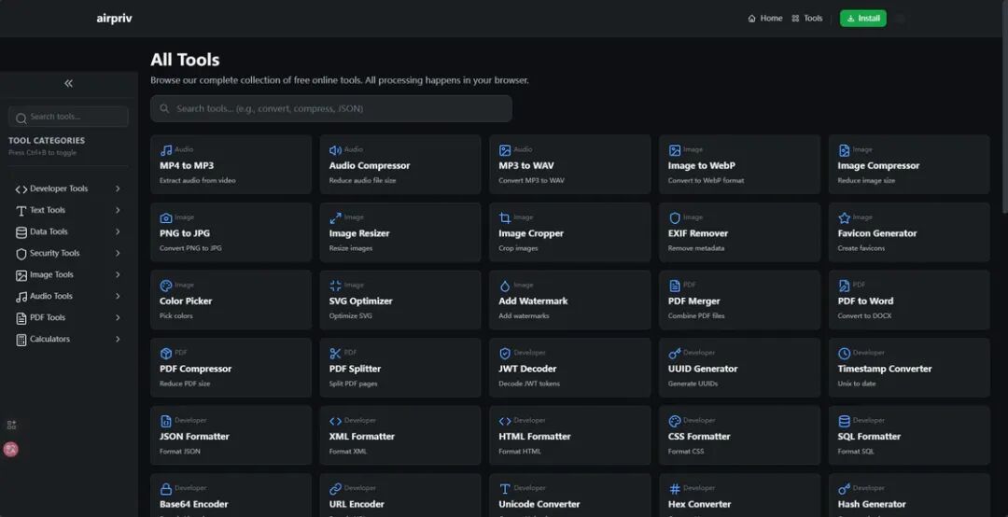This screenshot has width=1008, height=517.
Task: Open the Image Compressor tool card
Action: click(909, 164)
